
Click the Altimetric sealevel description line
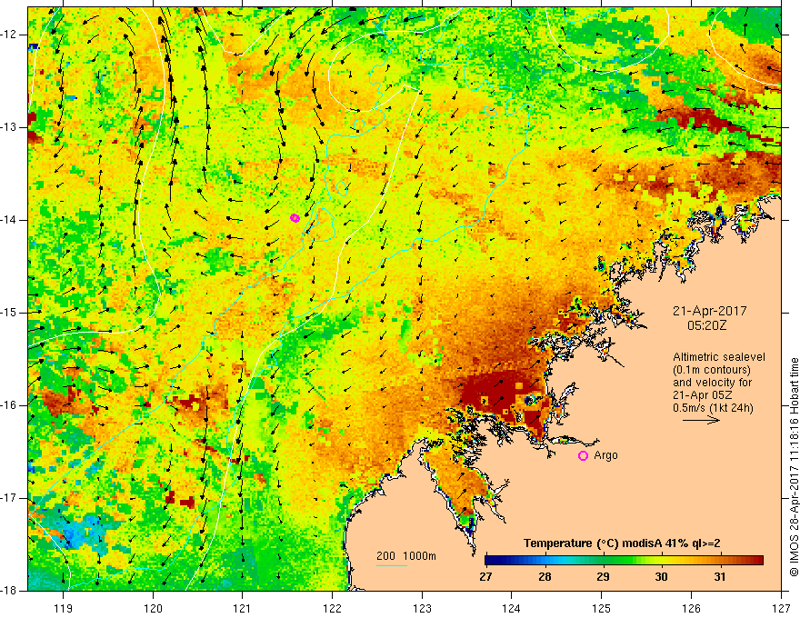[x=719, y=357]
